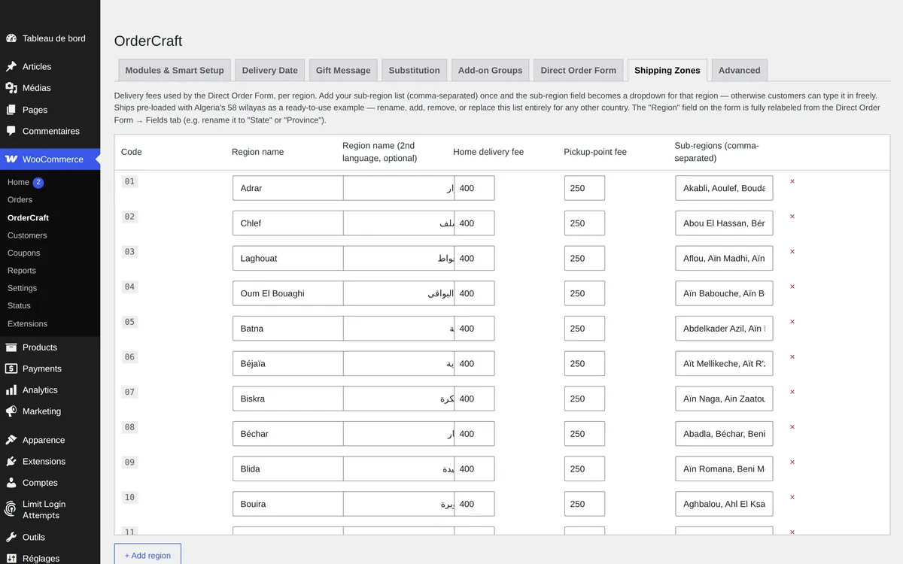
Task: Click the Products box icon
Action: click(x=11, y=347)
